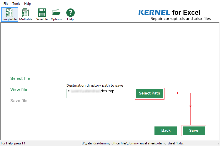Focus the destination directory path field

point(101,93)
